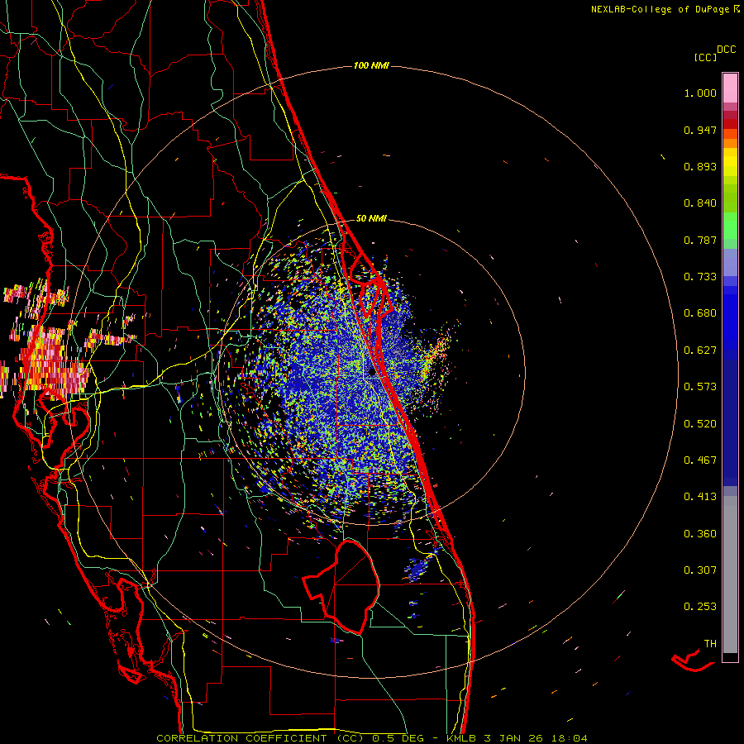Viewport: 744px width, 744px height.
Task: Click the 50 NMI range ring label
Action: pos(371,219)
